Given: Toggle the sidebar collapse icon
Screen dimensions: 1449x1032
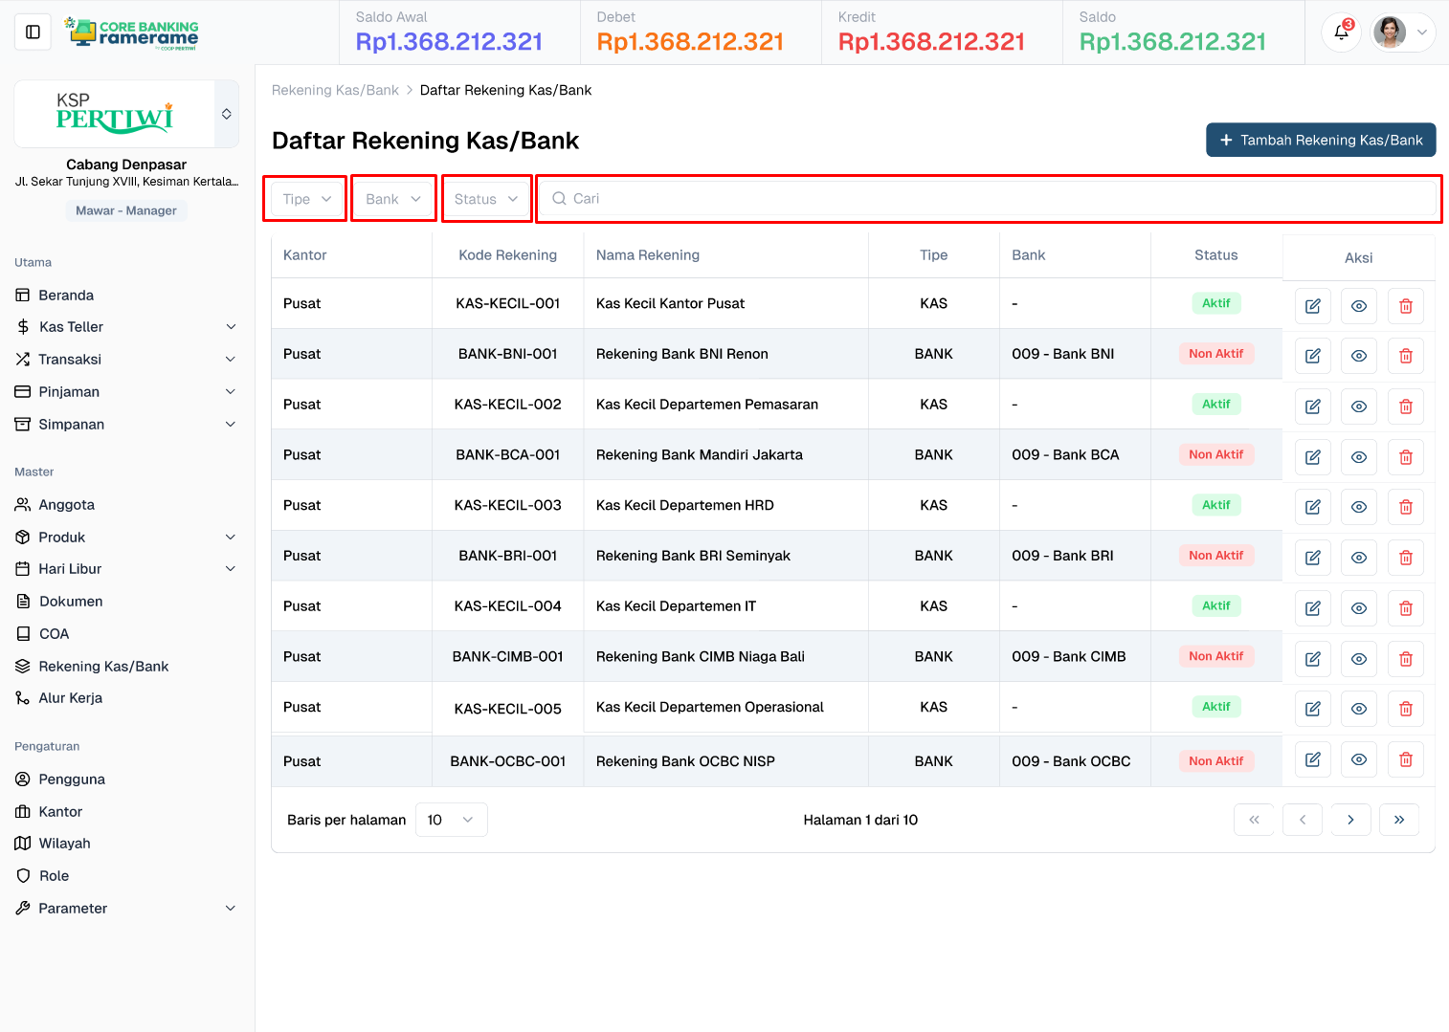Looking at the screenshot, I should [33, 33].
